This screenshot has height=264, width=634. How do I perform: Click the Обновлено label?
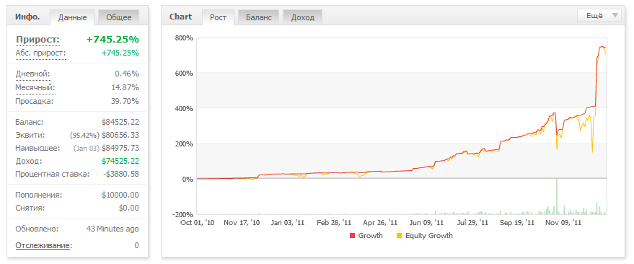click(37, 229)
